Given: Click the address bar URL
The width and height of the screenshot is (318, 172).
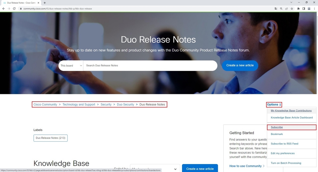Looking at the screenshot, I should tap(58, 8).
